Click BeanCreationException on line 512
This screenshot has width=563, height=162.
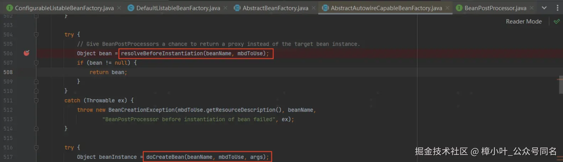(x=141, y=110)
